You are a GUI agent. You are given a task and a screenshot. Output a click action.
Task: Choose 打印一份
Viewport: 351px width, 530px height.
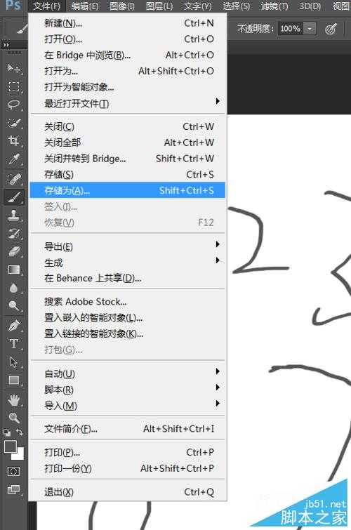128,468
